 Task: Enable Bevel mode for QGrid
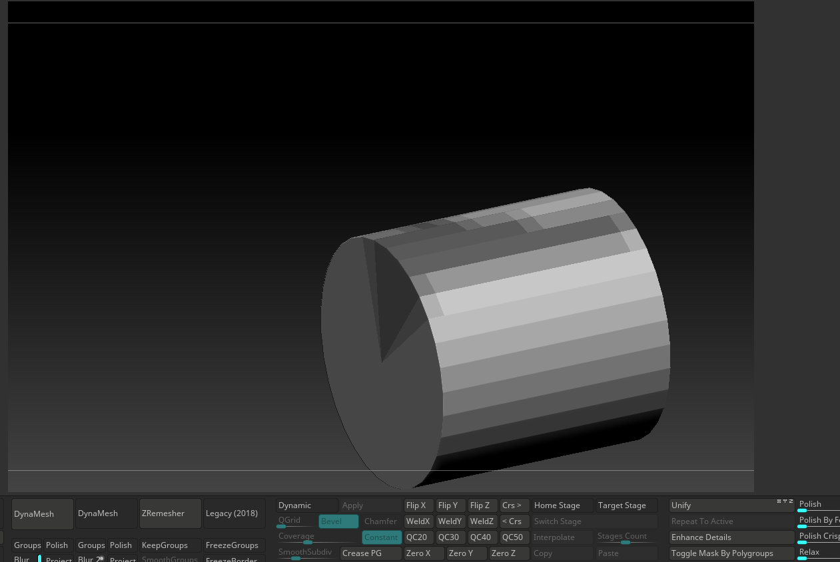pyautogui.click(x=338, y=521)
